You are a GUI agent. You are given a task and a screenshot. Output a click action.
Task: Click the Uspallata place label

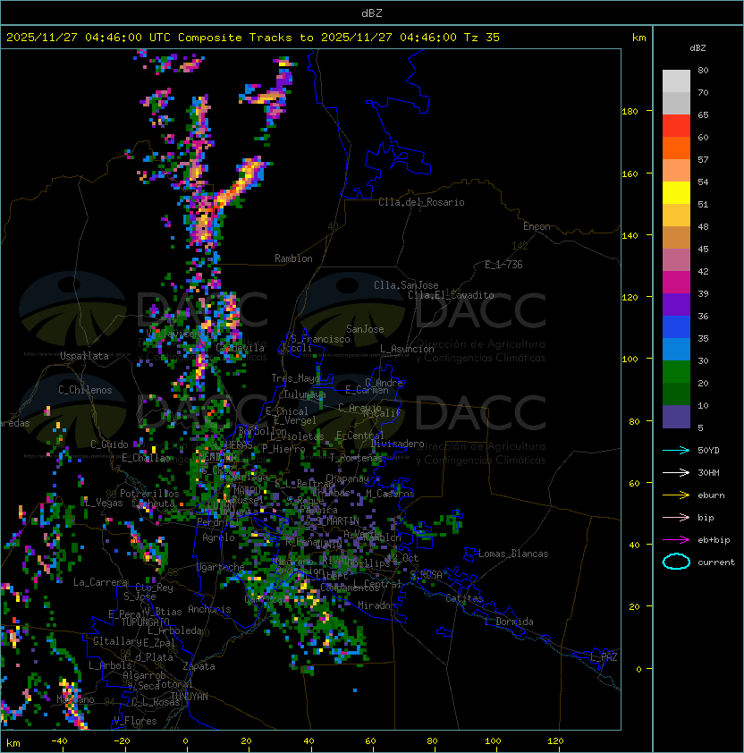point(84,356)
